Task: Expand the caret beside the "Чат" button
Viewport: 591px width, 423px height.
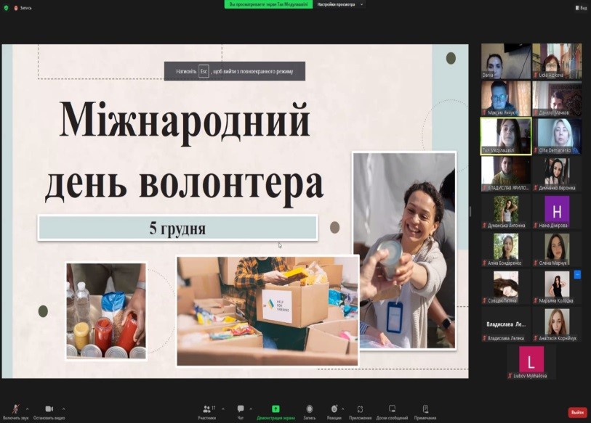Action: click(251, 408)
